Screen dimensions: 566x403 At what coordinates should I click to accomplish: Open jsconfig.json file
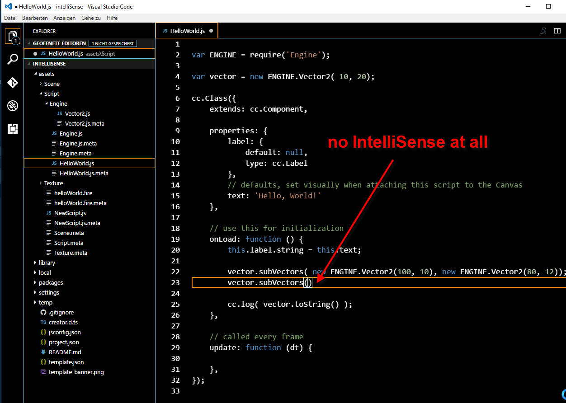point(65,332)
